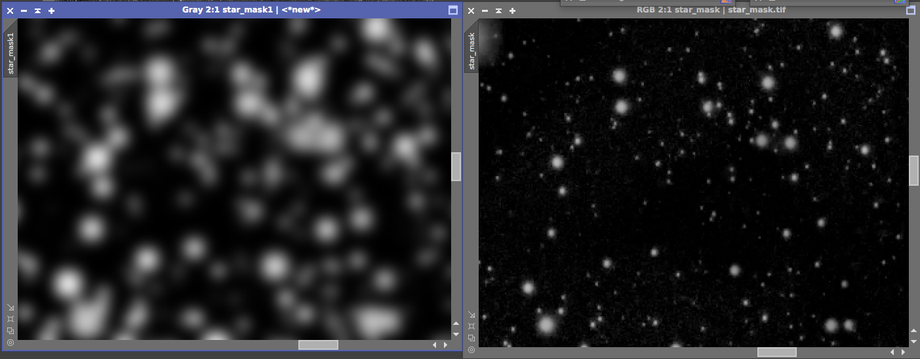The image size is (920, 359).
Task: Minimize star_mask.tif window with minus icon
Action: pos(485,11)
